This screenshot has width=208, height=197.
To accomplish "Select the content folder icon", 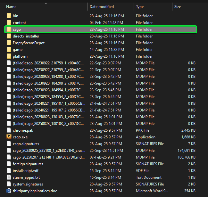I will 9,22.
